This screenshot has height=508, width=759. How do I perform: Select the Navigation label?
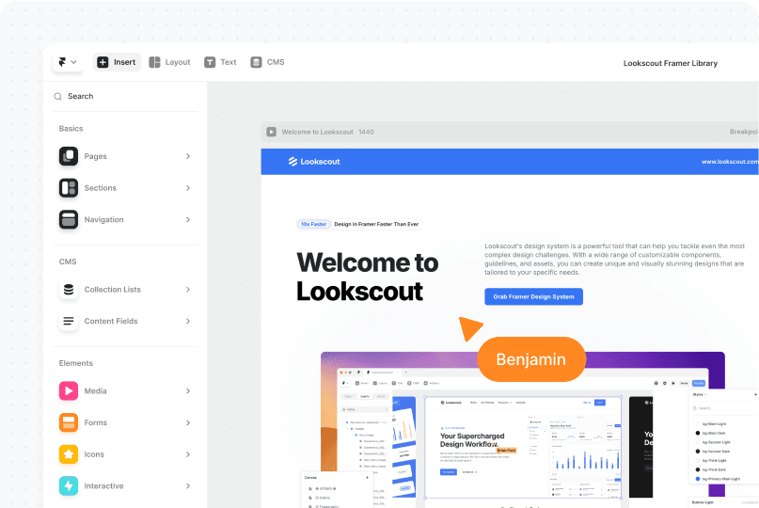[104, 219]
